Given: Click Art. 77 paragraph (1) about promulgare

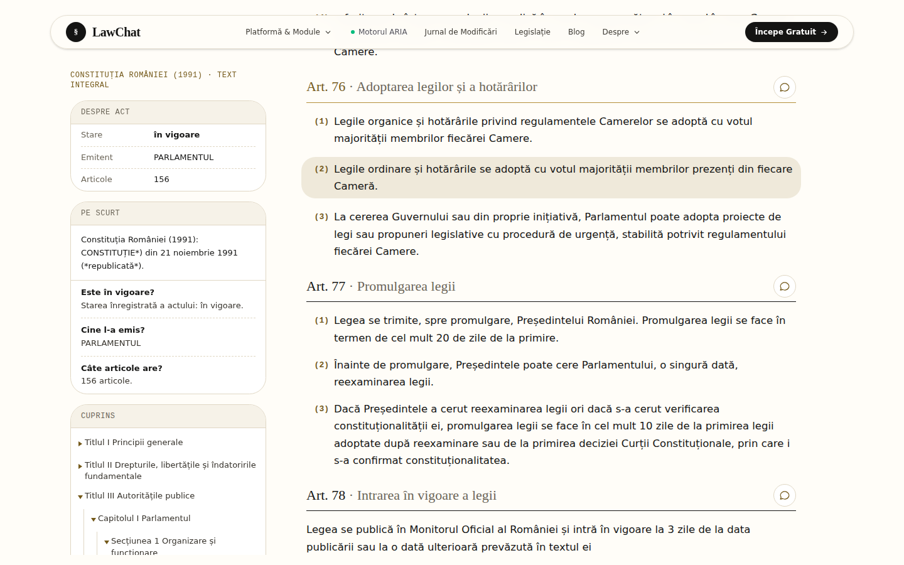Looking at the screenshot, I should click(551, 329).
